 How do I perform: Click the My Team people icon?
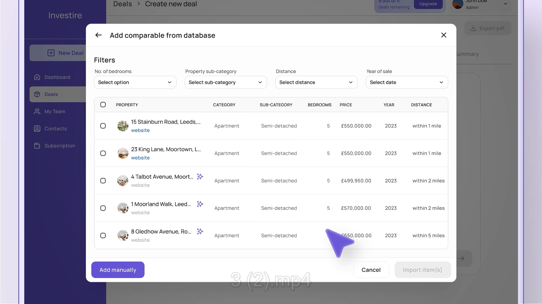pyautogui.click(x=37, y=111)
